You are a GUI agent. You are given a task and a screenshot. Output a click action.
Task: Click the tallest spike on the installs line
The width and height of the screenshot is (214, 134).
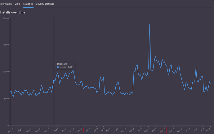(150, 24)
